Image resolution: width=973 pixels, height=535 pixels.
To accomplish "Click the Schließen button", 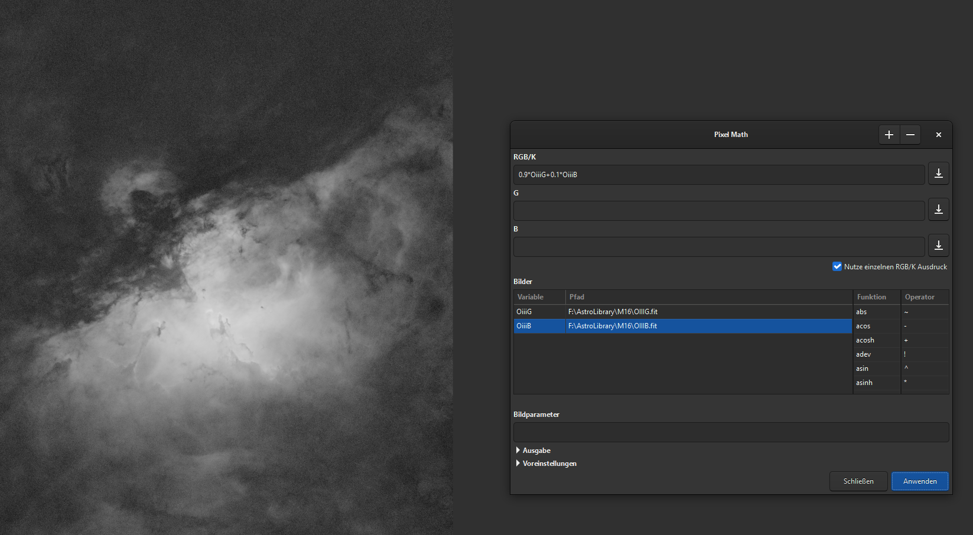I will point(858,481).
